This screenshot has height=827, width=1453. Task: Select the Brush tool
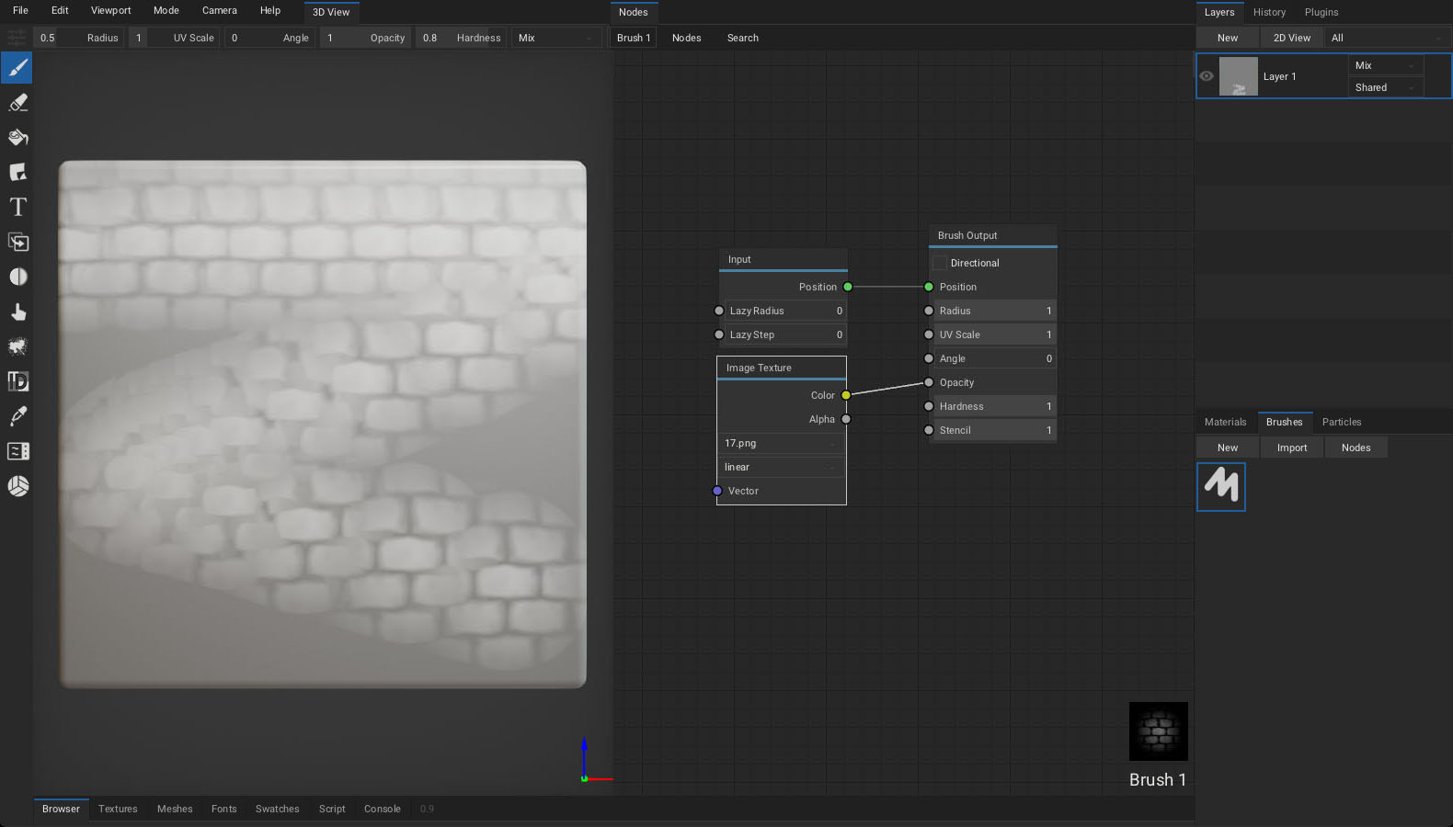[17, 68]
